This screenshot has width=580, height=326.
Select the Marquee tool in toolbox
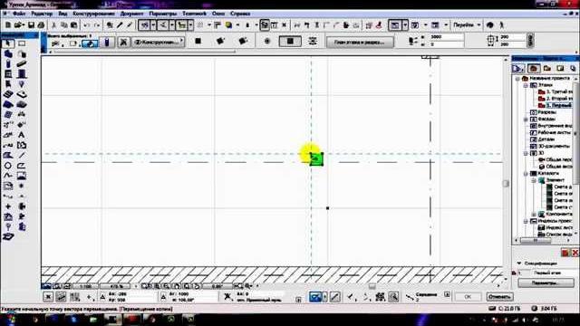point(22,43)
